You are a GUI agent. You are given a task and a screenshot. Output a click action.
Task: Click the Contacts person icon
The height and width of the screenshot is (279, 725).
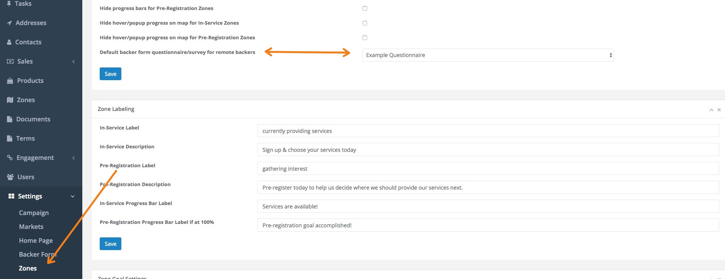click(x=9, y=42)
